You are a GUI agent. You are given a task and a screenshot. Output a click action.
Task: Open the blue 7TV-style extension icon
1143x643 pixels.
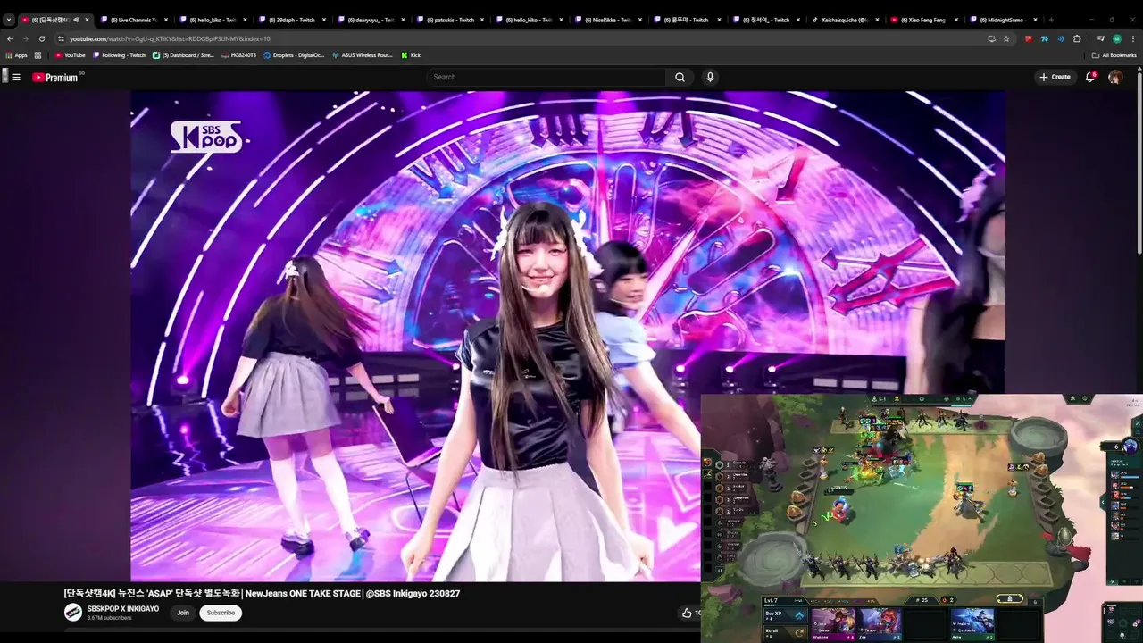(x=1045, y=39)
